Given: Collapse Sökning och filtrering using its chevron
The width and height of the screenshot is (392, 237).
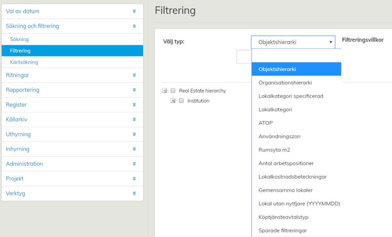Looking at the screenshot, I should [x=134, y=26].
